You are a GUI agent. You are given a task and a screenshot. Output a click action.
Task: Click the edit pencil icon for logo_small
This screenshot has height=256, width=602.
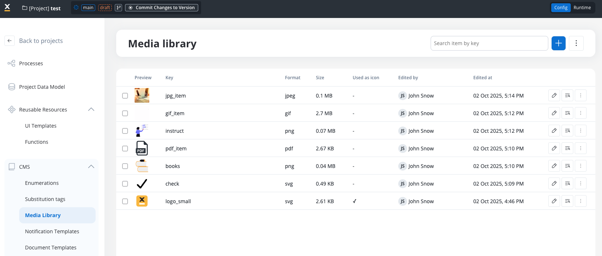554,201
